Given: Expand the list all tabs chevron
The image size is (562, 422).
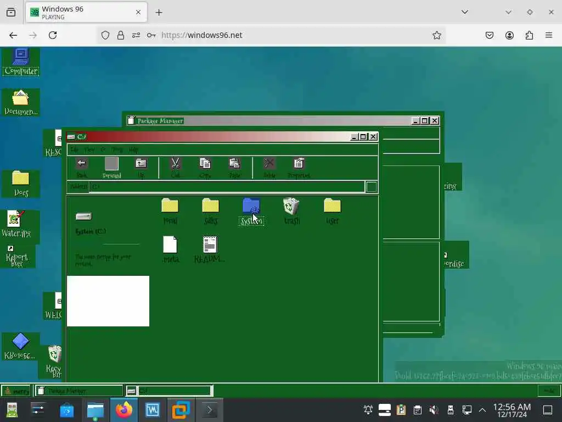Looking at the screenshot, I should 465,12.
